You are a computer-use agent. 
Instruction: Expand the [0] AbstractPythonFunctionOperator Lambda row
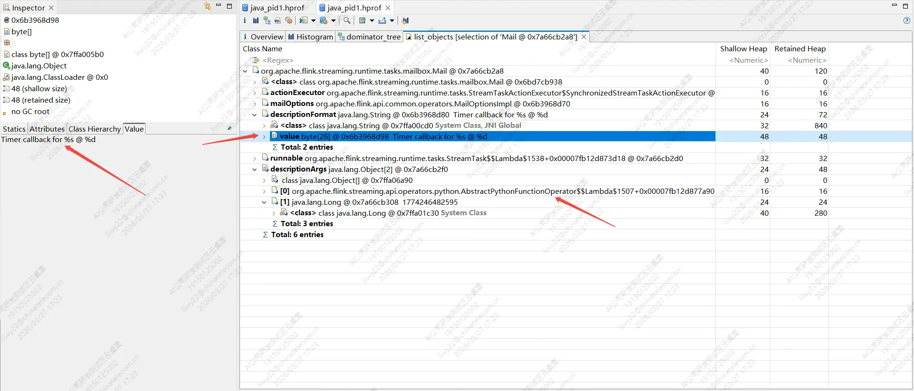click(x=264, y=191)
